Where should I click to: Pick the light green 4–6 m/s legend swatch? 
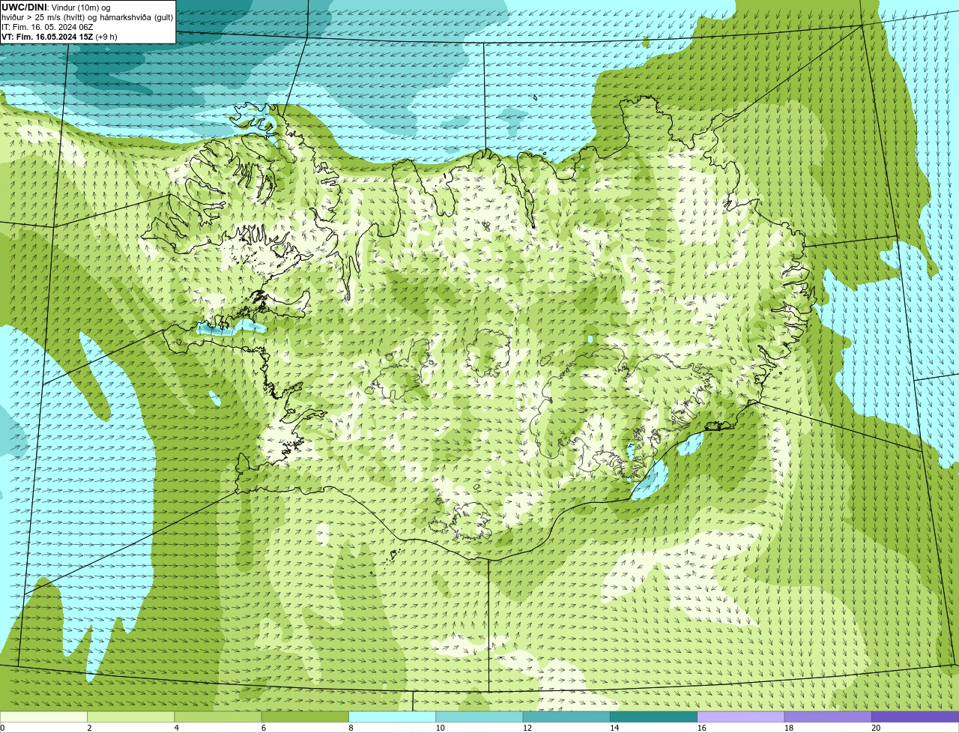coord(218,717)
